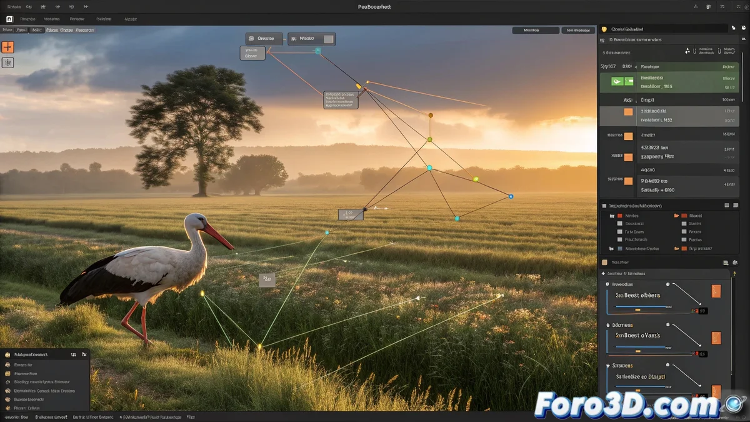Click the orange plus tool button
The width and height of the screenshot is (750, 422).
point(7,47)
